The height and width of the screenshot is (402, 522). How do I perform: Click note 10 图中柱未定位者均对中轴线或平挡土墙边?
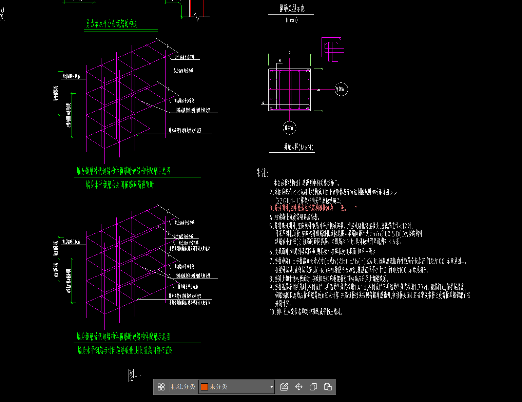(x=307, y=312)
